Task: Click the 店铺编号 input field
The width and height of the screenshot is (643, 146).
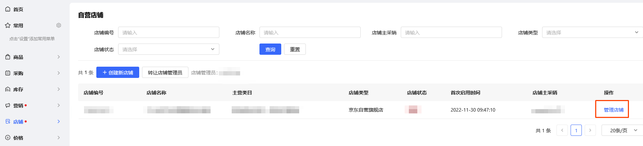Action: (x=169, y=32)
